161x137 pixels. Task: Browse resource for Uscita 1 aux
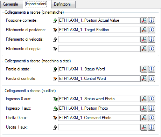(x=144, y=127)
